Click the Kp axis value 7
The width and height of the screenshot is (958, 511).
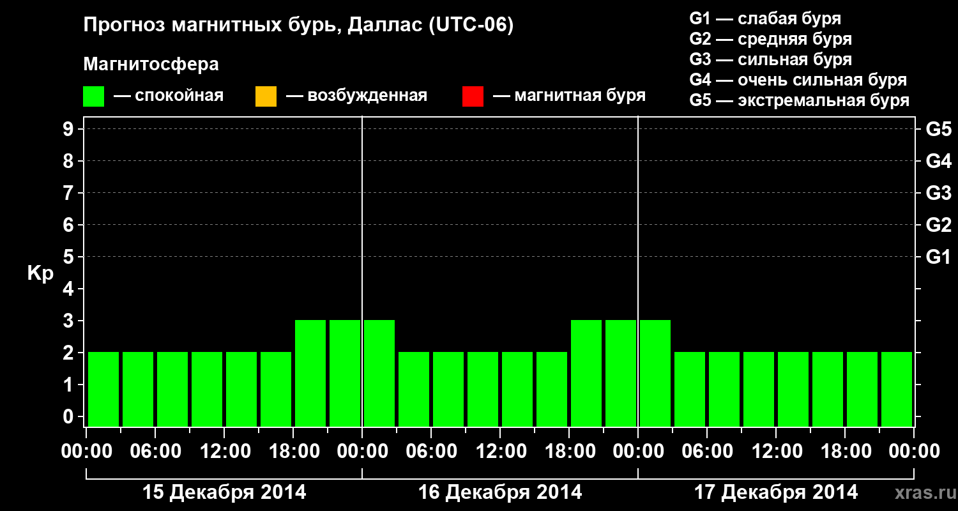[x=70, y=193]
